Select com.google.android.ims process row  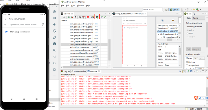[x=84, y=44]
